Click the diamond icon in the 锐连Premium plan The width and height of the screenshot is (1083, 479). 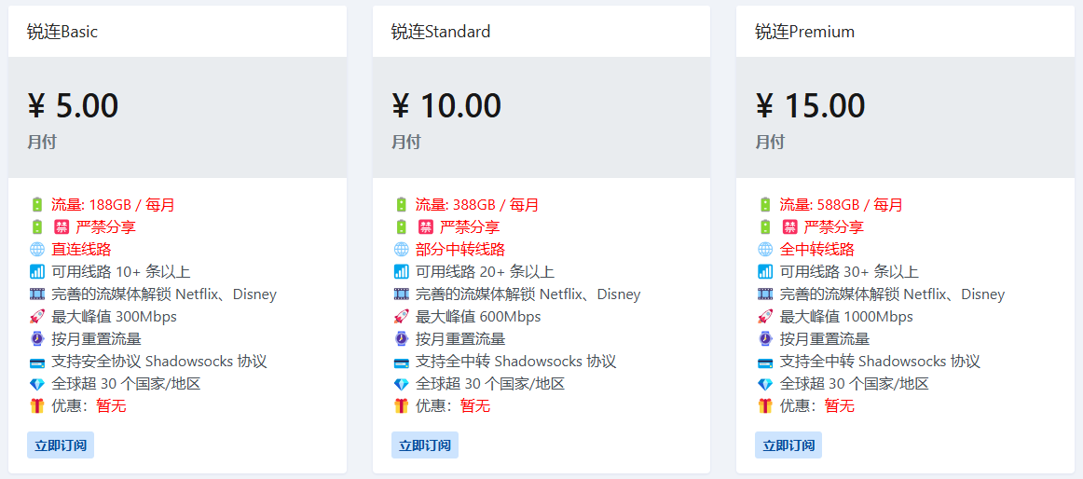(764, 384)
